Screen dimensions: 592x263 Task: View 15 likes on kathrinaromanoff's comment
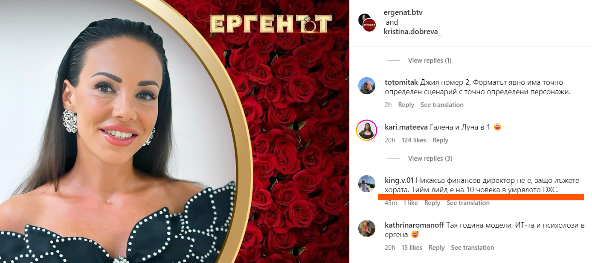point(412,248)
